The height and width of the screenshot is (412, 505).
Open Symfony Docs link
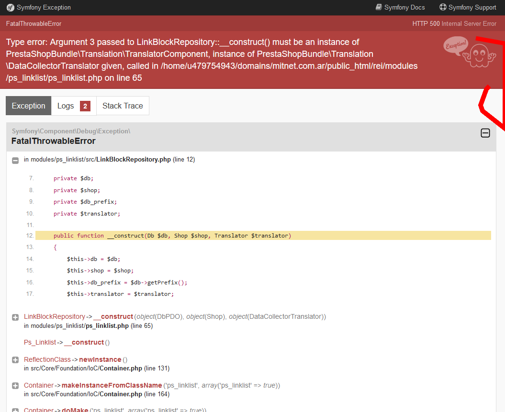(400, 7)
